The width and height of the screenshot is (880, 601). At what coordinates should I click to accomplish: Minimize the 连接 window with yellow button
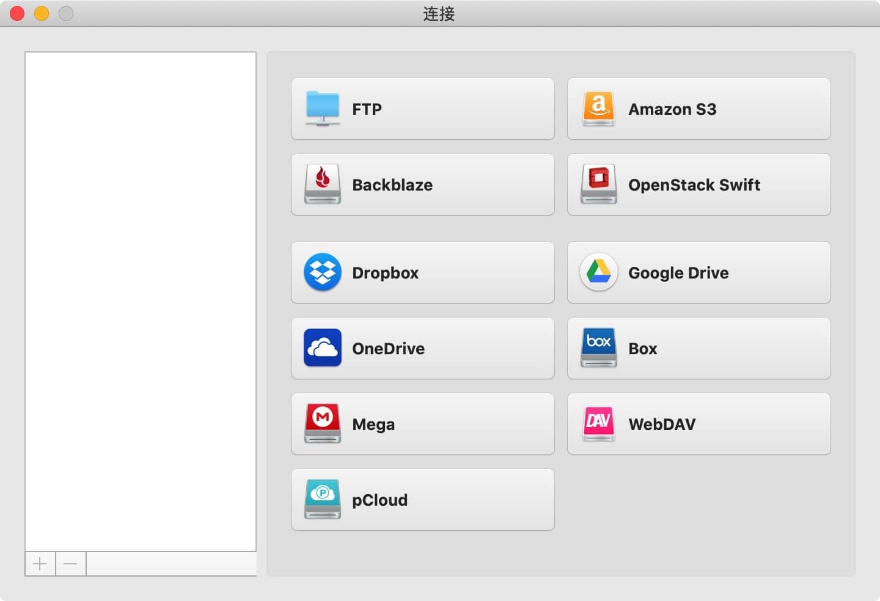[42, 13]
